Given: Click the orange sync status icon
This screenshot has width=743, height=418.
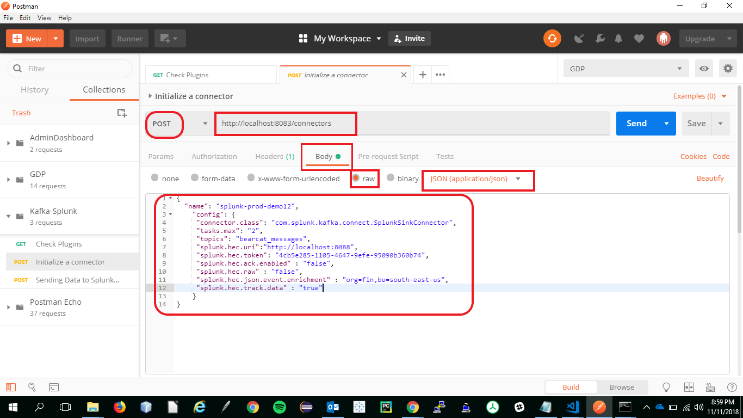Looking at the screenshot, I should tap(552, 39).
